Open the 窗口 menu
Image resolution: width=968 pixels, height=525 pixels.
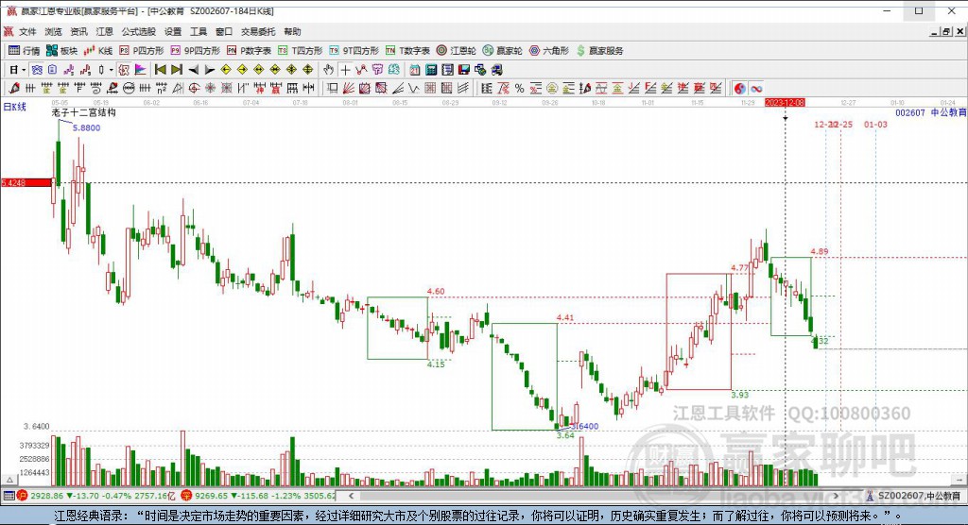click(223, 31)
